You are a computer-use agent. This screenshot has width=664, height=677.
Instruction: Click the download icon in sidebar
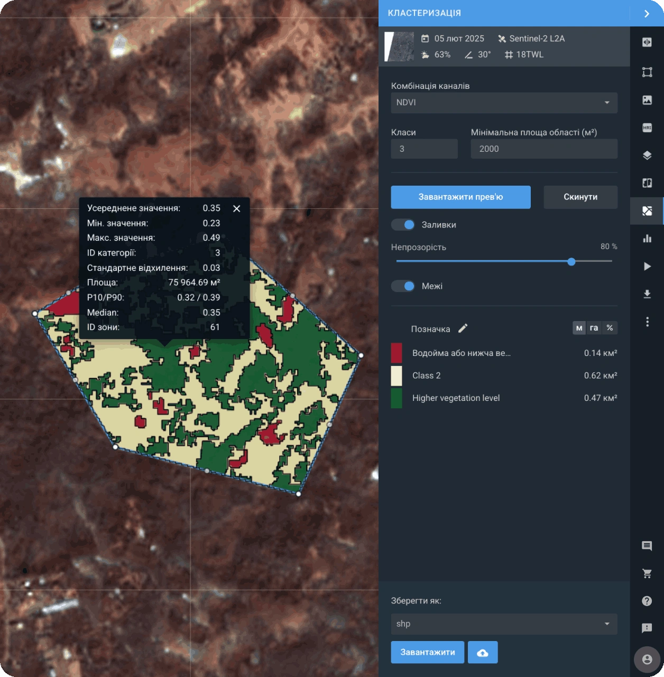(647, 294)
